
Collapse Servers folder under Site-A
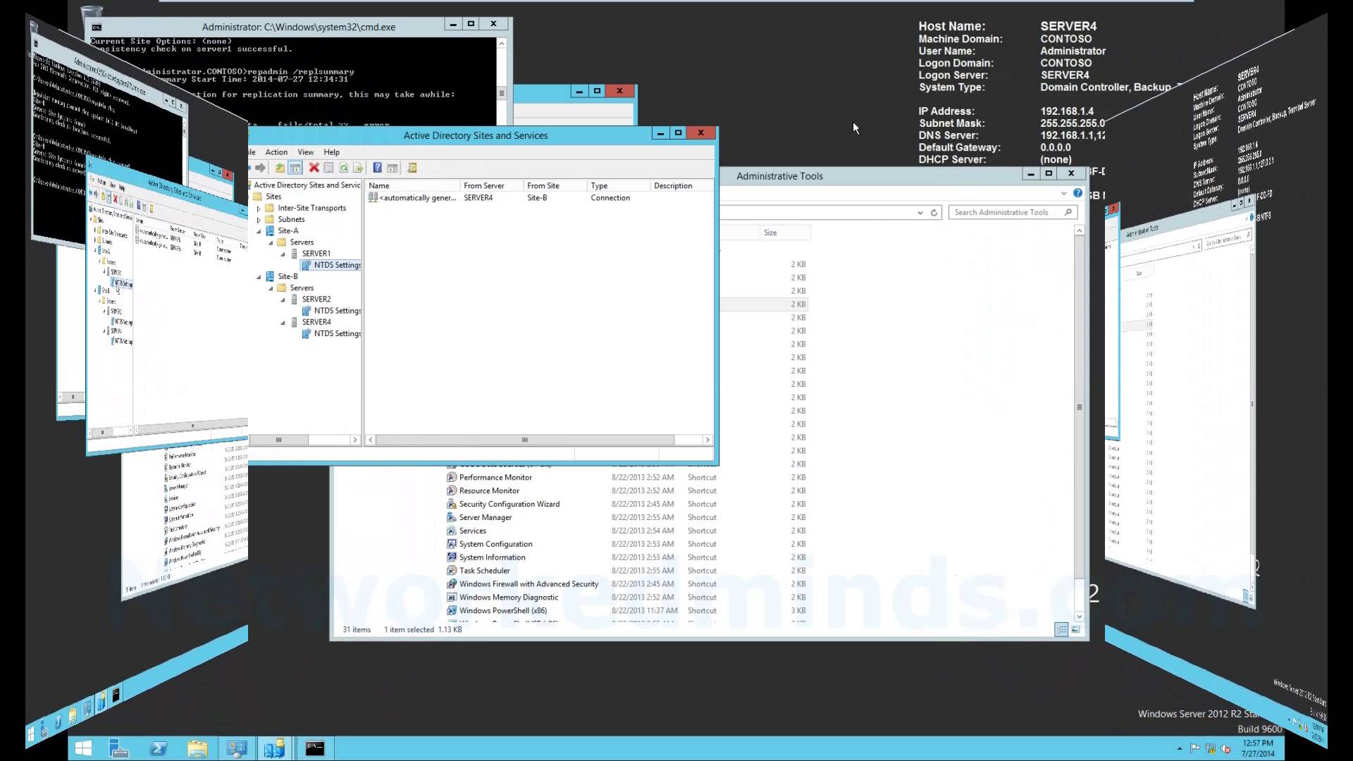[x=271, y=242]
